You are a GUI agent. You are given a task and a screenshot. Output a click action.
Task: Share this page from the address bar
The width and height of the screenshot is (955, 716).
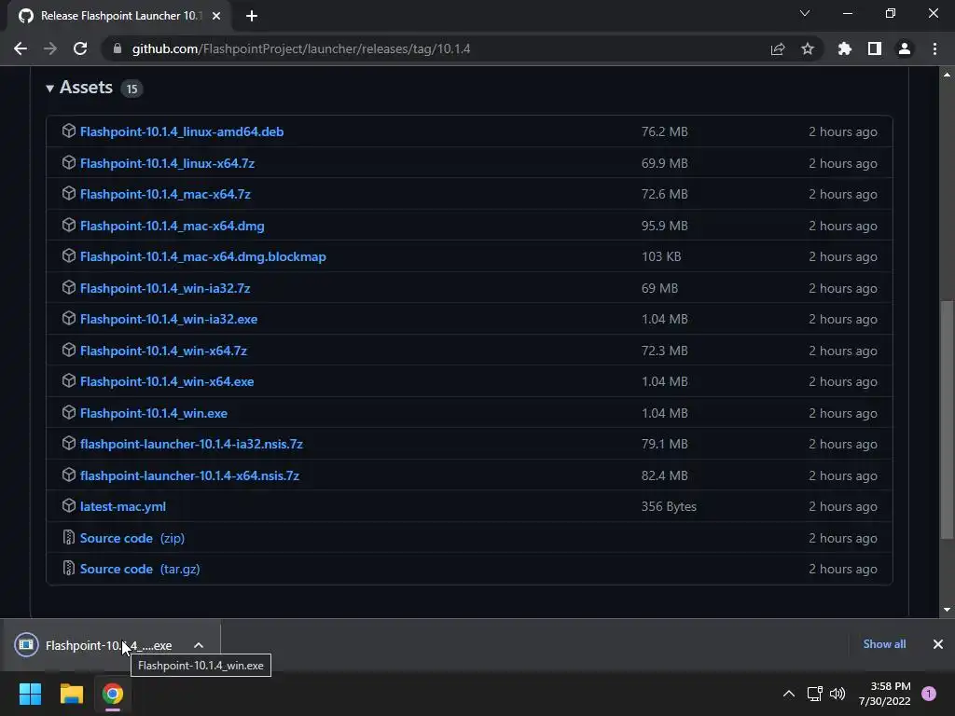point(777,48)
